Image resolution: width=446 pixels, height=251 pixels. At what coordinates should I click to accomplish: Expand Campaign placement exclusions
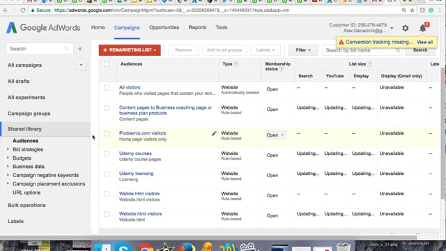tap(8, 183)
